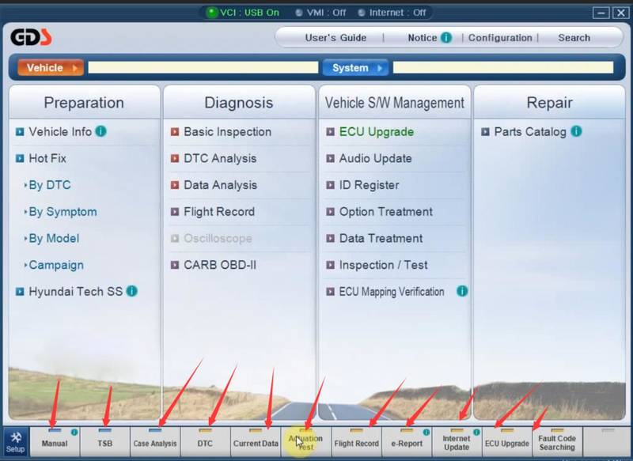Select ECU Upgrade in Vehicle S/W Management
633x461 pixels.
pyautogui.click(x=377, y=132)
